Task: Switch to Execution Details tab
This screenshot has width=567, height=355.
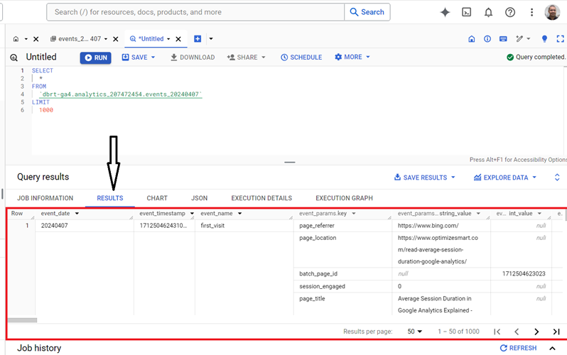Action: click(x=261, y=198)
